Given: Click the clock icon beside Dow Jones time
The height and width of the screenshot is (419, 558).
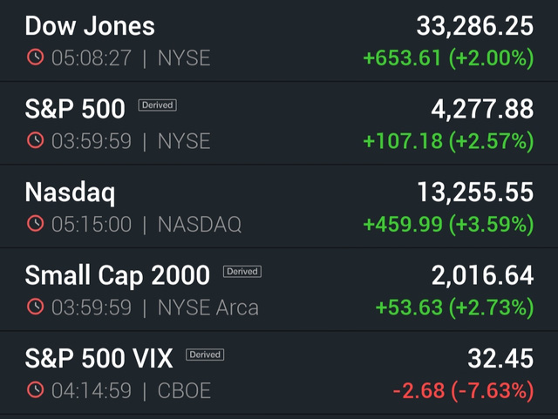Looking at the screenshot, I should [35, 57].
